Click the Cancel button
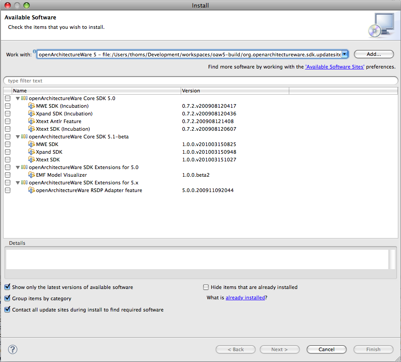Image resolution: width=401 pixels, height=362 pixels. (327, 349)
